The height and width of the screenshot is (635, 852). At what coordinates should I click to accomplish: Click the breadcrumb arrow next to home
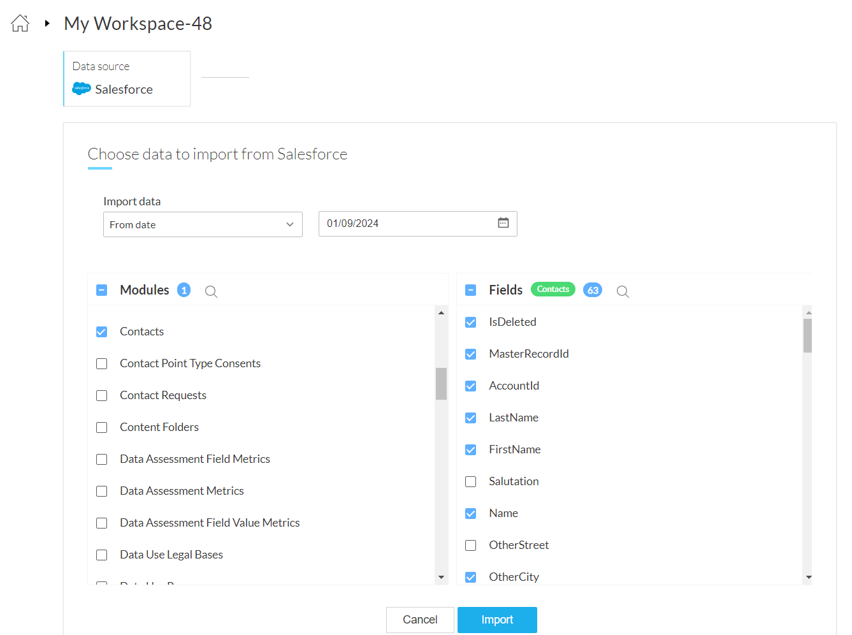coord(47,24)
